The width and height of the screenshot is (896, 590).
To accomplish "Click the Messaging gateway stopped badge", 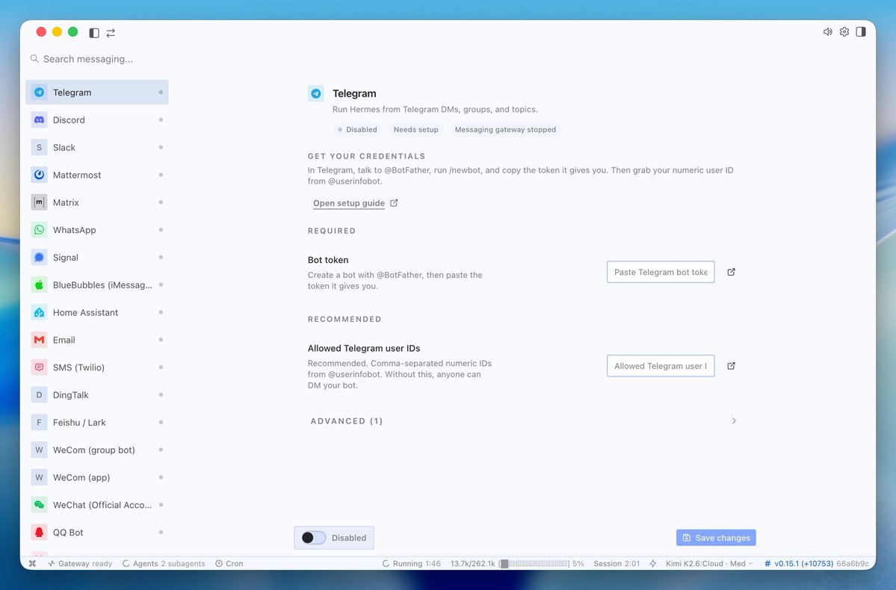I will 505,130.
